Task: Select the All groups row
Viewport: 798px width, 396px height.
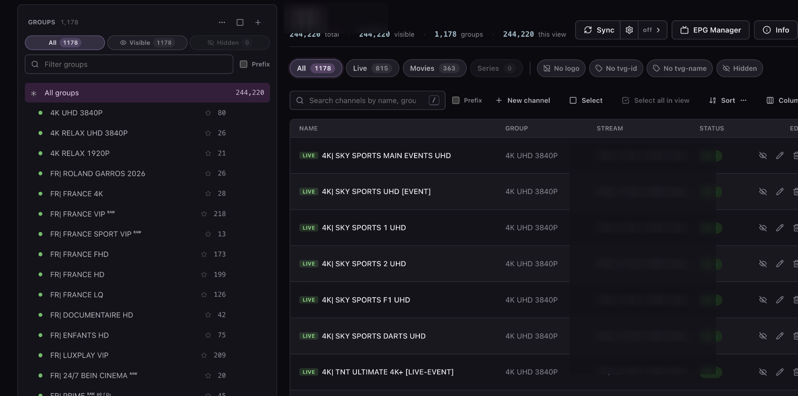Action: click(147, 93)
